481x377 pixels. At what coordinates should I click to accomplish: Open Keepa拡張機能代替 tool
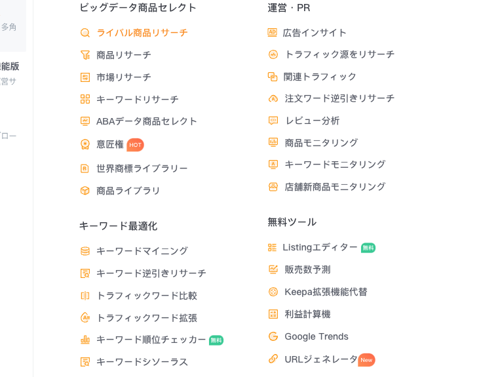pos(326,292)
